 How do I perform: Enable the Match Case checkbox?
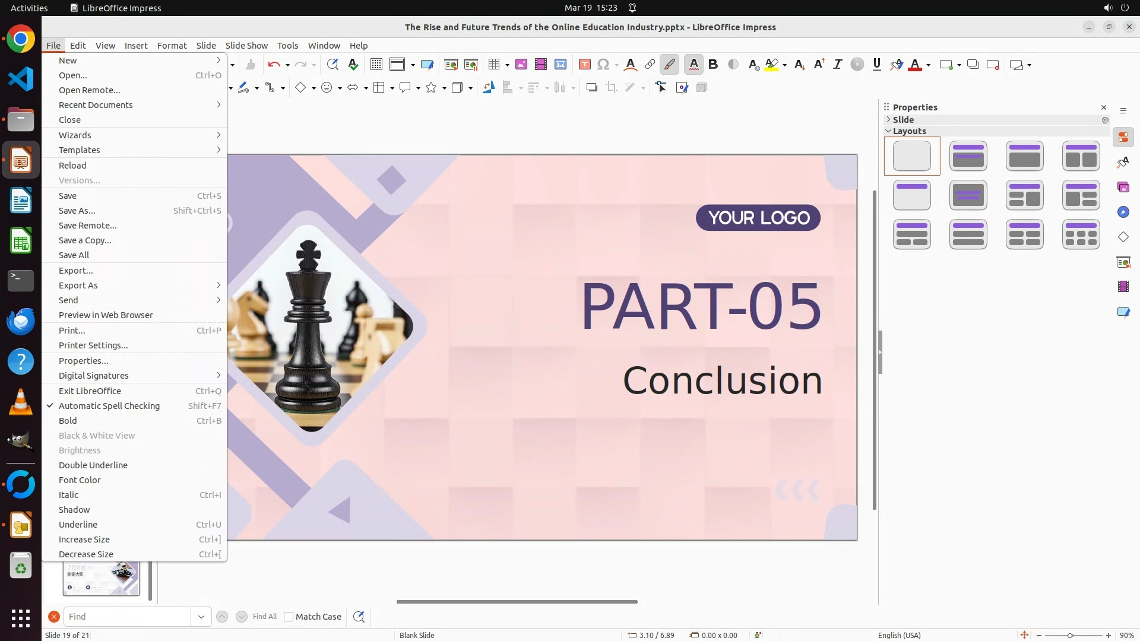pyautogui.click(x=289, y=617)
